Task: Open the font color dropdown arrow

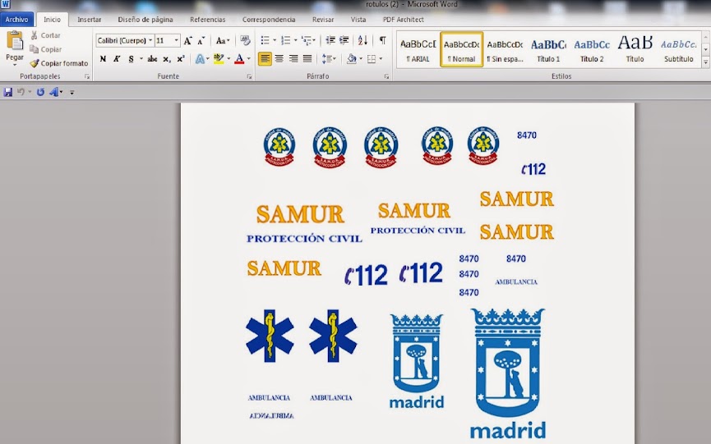Action: (248, 59)
